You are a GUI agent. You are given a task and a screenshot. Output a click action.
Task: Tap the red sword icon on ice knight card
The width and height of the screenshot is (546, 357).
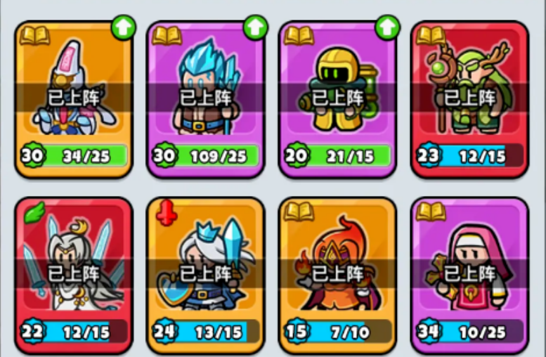[x=166, y=212]
